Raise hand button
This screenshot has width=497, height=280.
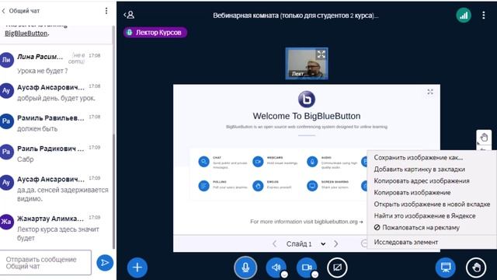[476, 268]
